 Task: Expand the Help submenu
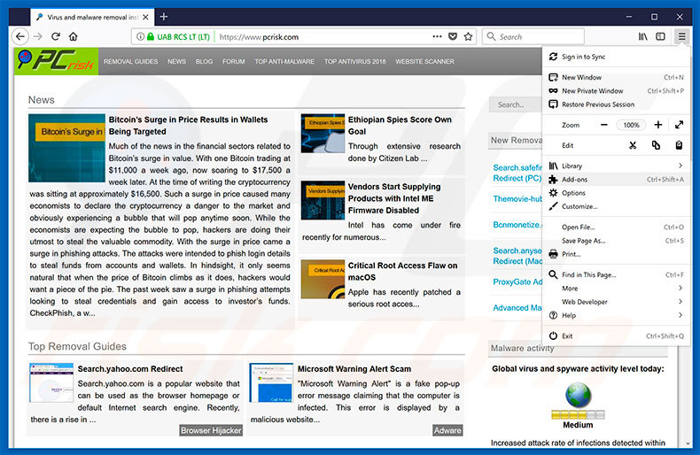616,315
